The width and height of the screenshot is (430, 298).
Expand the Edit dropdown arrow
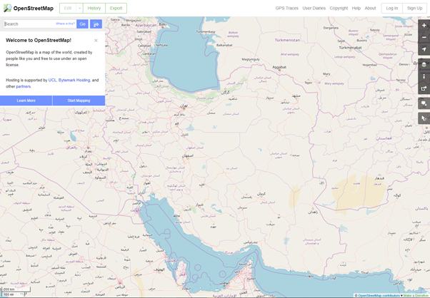pos(79,9)
